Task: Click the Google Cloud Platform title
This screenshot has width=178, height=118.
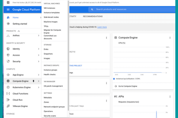Action: point(26,10)
